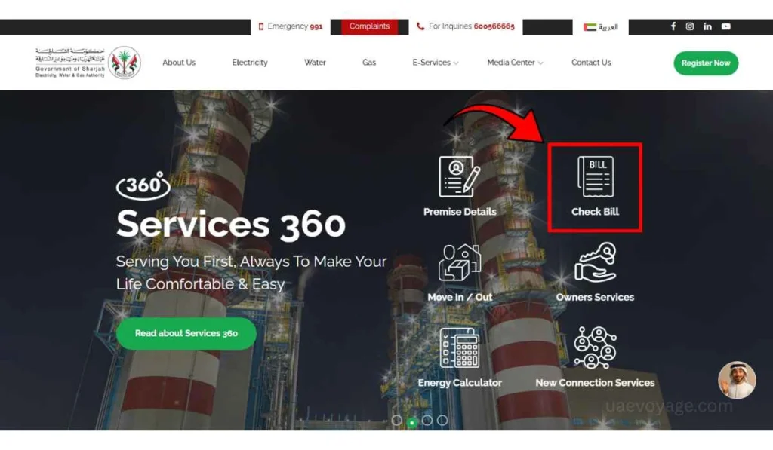Visit the LinkedIn page icon
The width and height of the screenshot is (773, 450).
click(707, 26)
